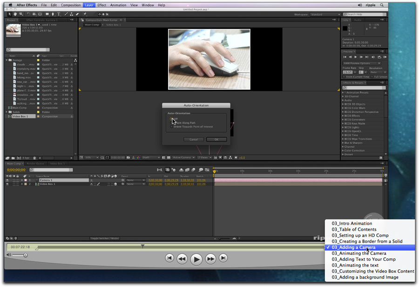
Task: Click Cancel in the Auto-Orientation dialog
Action: click(x=193, y=139)
